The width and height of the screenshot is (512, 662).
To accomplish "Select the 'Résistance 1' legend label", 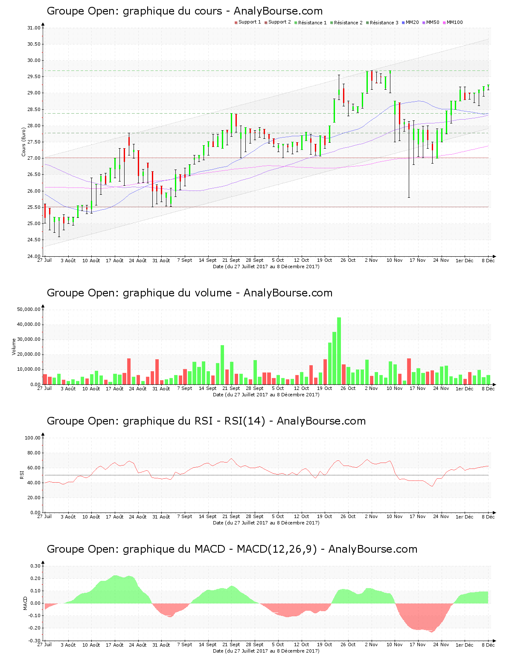I will [312, 23].
